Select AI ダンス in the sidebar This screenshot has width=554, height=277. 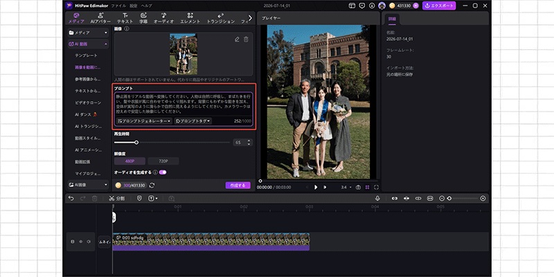coord(86,114)
